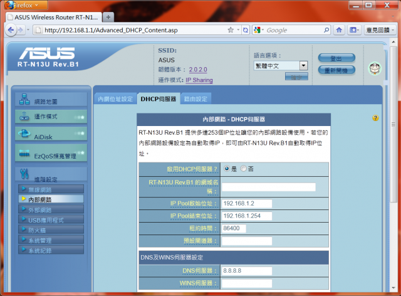
Task: Open the firmware version 2.0.2.0 link
Action: 198,70
